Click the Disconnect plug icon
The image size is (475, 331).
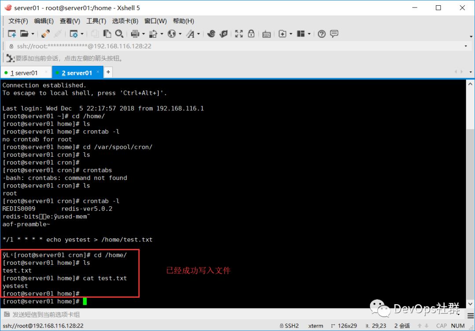click(x=45, y=34)
